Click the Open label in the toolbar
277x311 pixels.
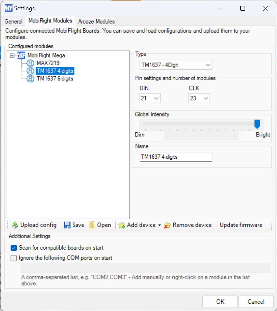click(104, 225)
